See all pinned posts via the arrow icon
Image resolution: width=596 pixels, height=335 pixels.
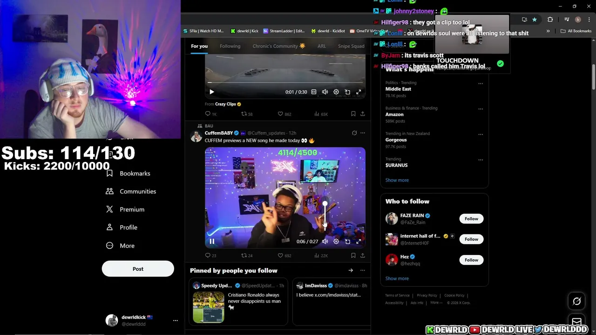point(351,270)
